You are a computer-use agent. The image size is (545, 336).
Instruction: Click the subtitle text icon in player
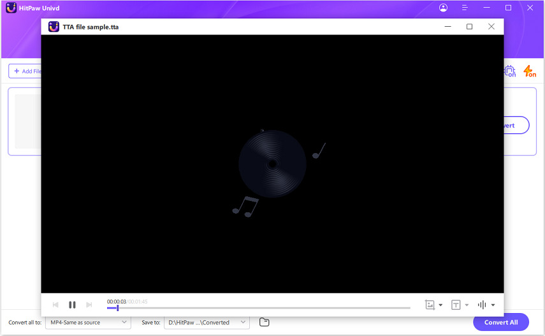[456, 305]
